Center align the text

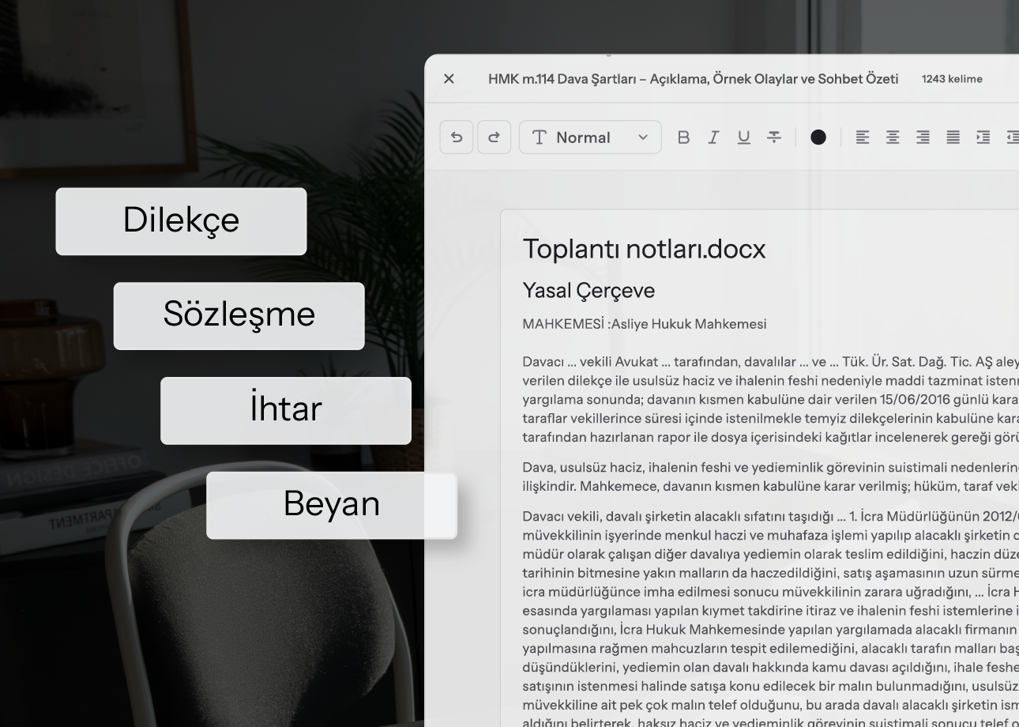tap(893, 137)
